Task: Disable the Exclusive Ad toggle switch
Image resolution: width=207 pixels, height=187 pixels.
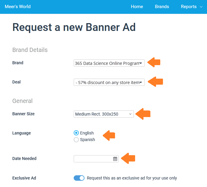Action: click(79, 178)
